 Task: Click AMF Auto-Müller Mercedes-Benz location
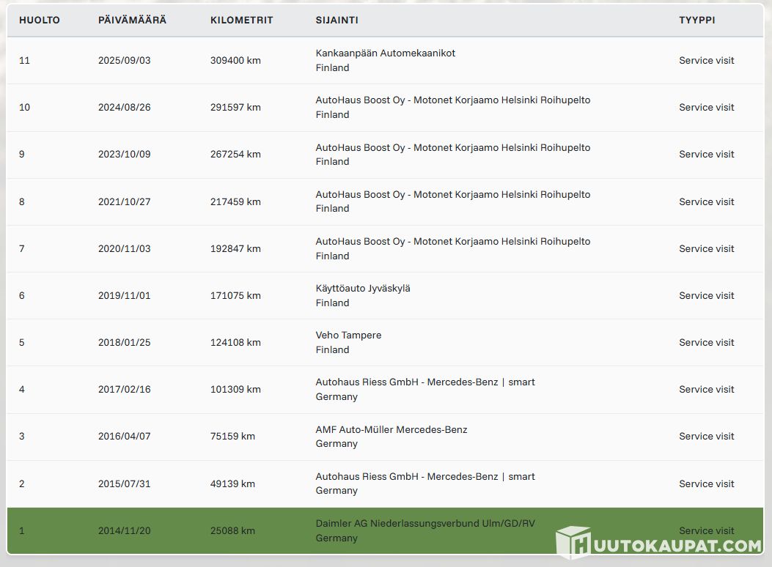[391, 429]
